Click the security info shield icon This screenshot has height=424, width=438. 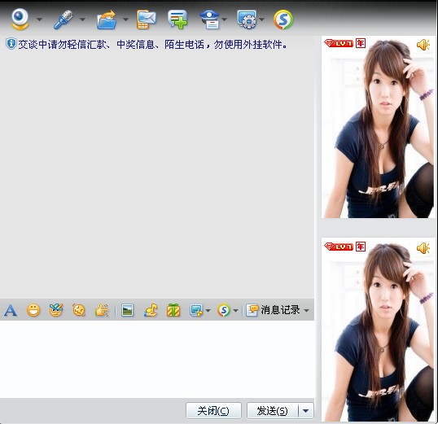pos(11,44)
